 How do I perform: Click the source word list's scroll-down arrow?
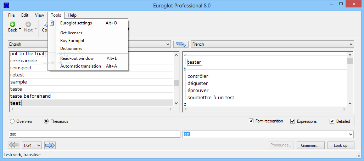pyautogui.click(x=176, y=103)
